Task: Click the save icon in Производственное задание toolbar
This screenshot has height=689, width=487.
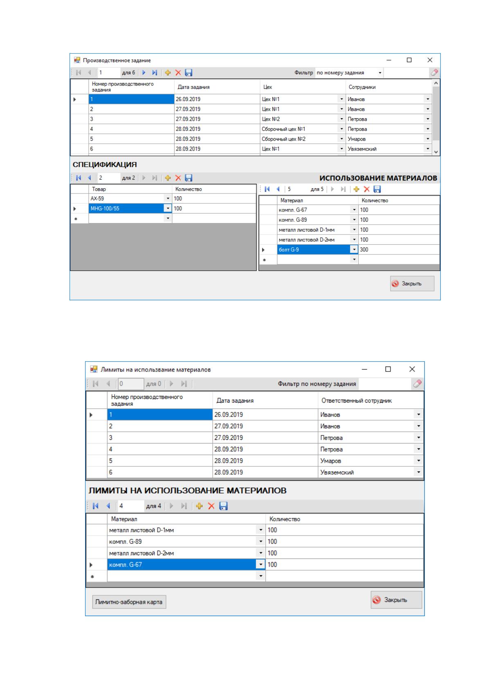Action: coord(189,73)
